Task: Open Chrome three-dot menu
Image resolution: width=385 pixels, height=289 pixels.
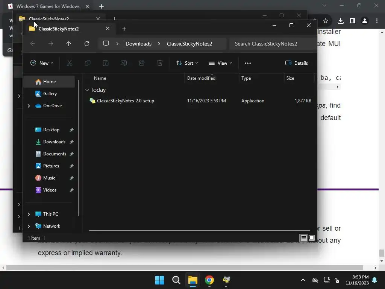Action: tap(377, 21)
